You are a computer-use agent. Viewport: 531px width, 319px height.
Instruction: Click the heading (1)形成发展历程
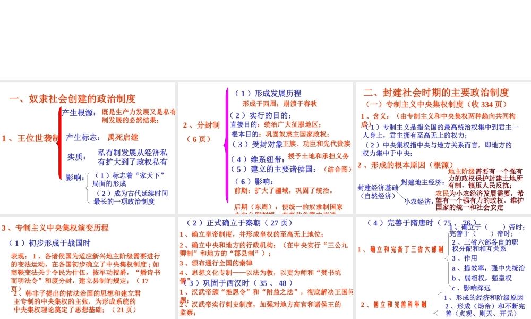tap(268, 93)
